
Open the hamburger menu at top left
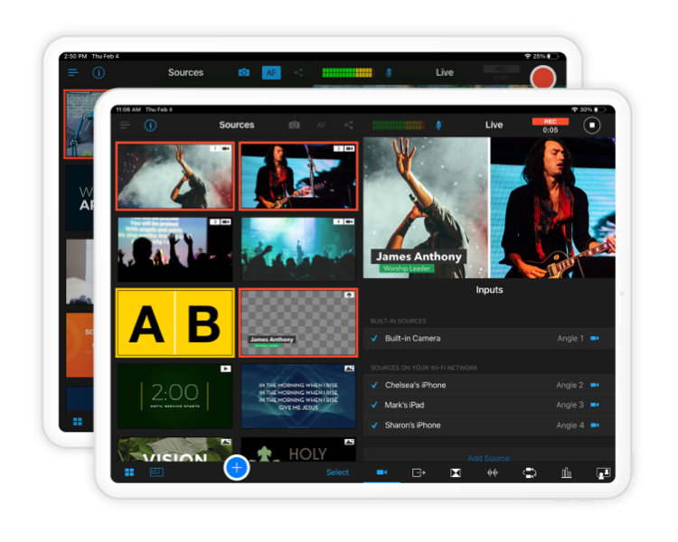[x=125, y=125]
